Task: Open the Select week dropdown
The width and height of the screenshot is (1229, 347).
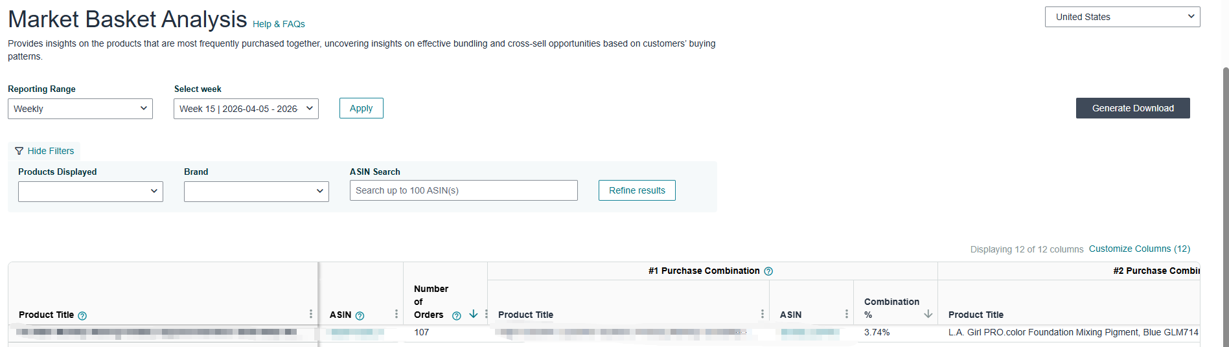Action: [x=246, y=109]
